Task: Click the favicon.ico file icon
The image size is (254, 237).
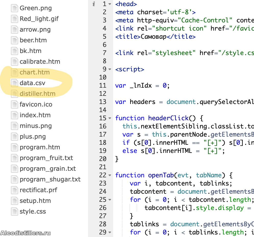Action: (x=14, y=104)
